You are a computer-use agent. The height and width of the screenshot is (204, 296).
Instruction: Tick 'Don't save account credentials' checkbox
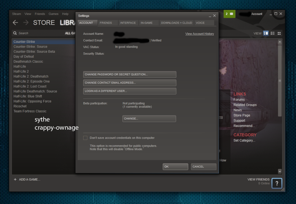[x=85, y=138]
